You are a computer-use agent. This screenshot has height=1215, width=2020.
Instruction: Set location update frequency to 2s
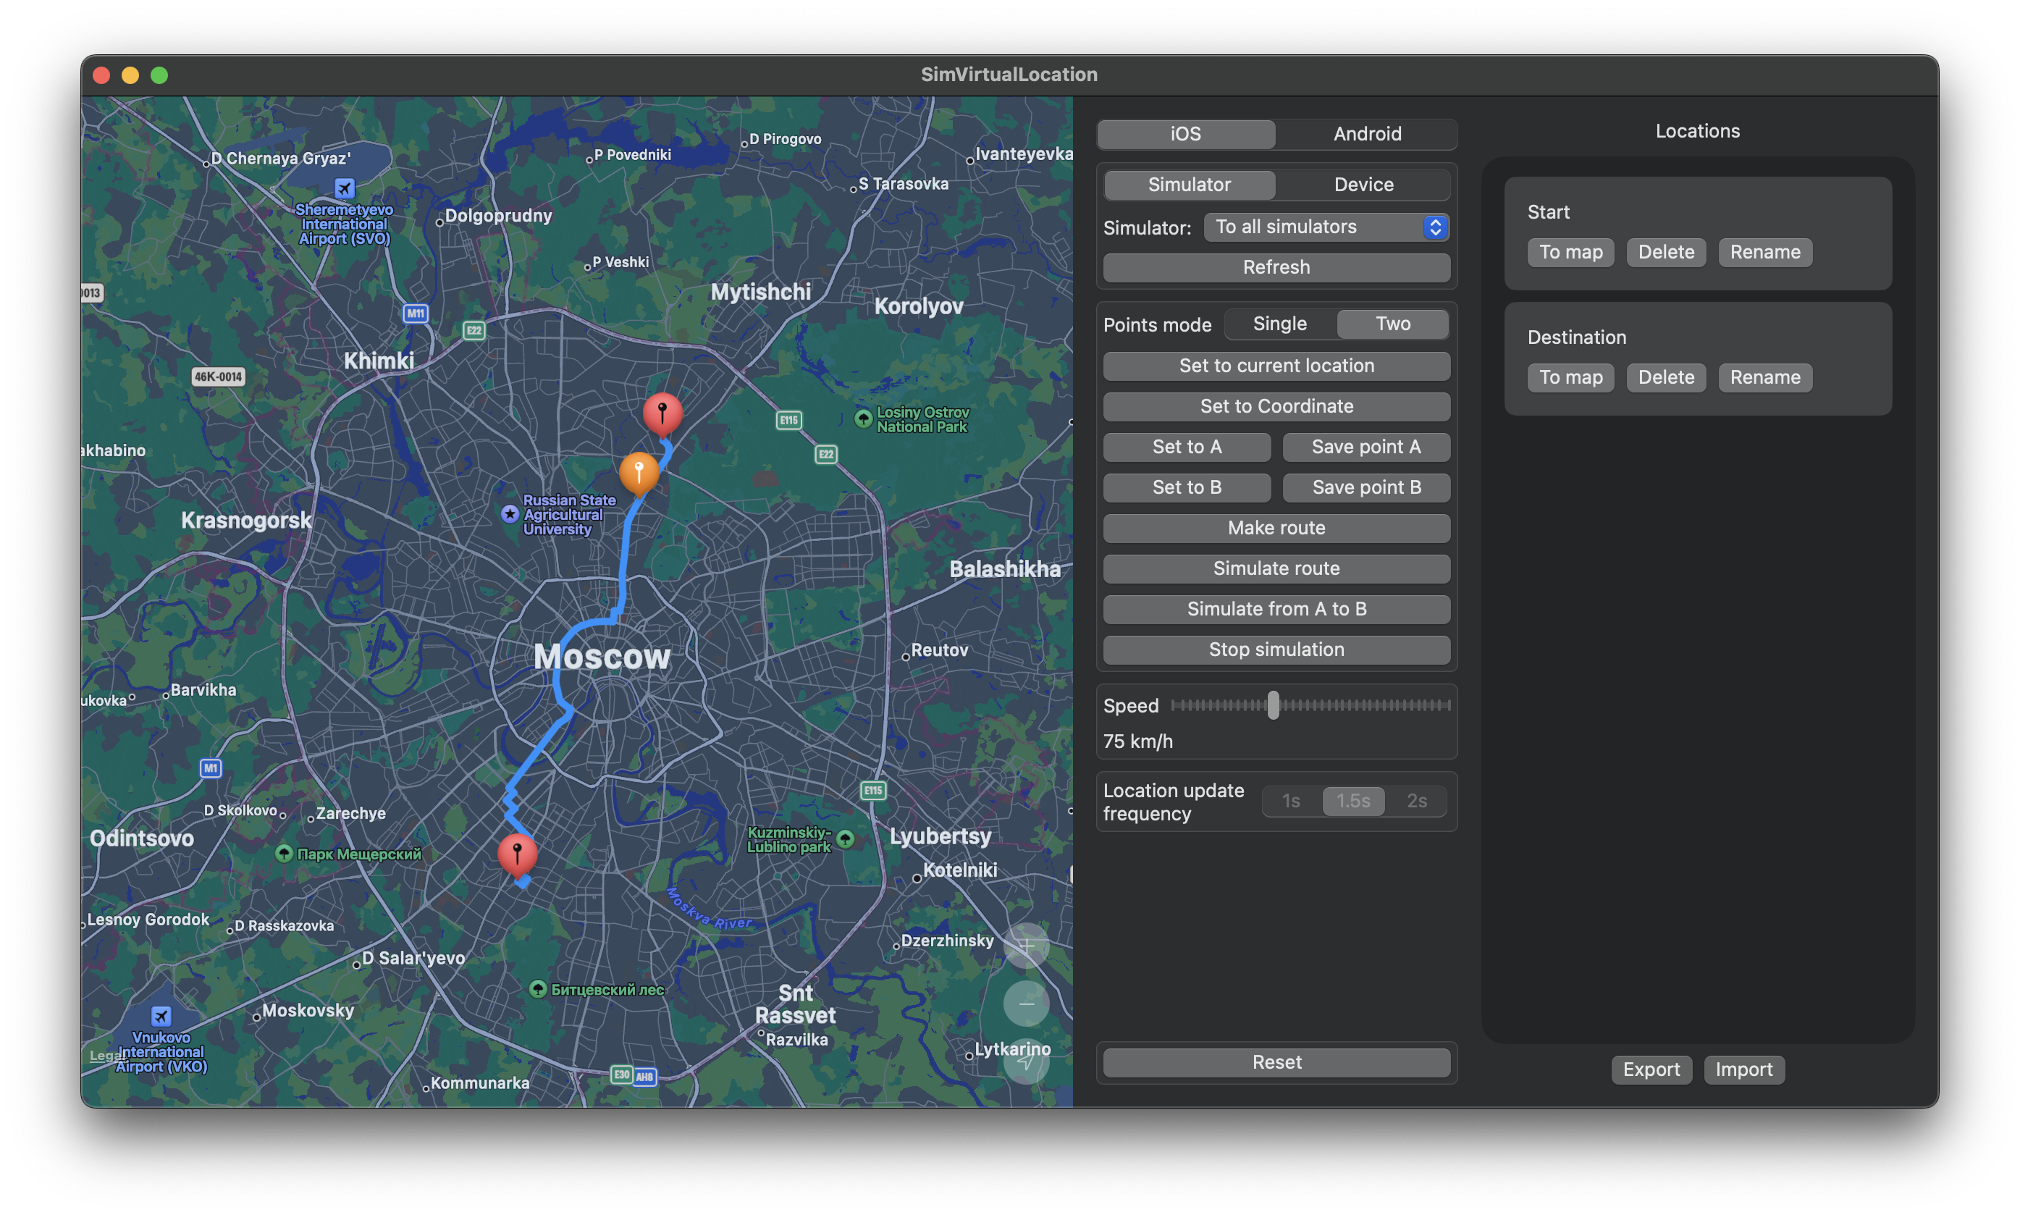pos(1416,801)
